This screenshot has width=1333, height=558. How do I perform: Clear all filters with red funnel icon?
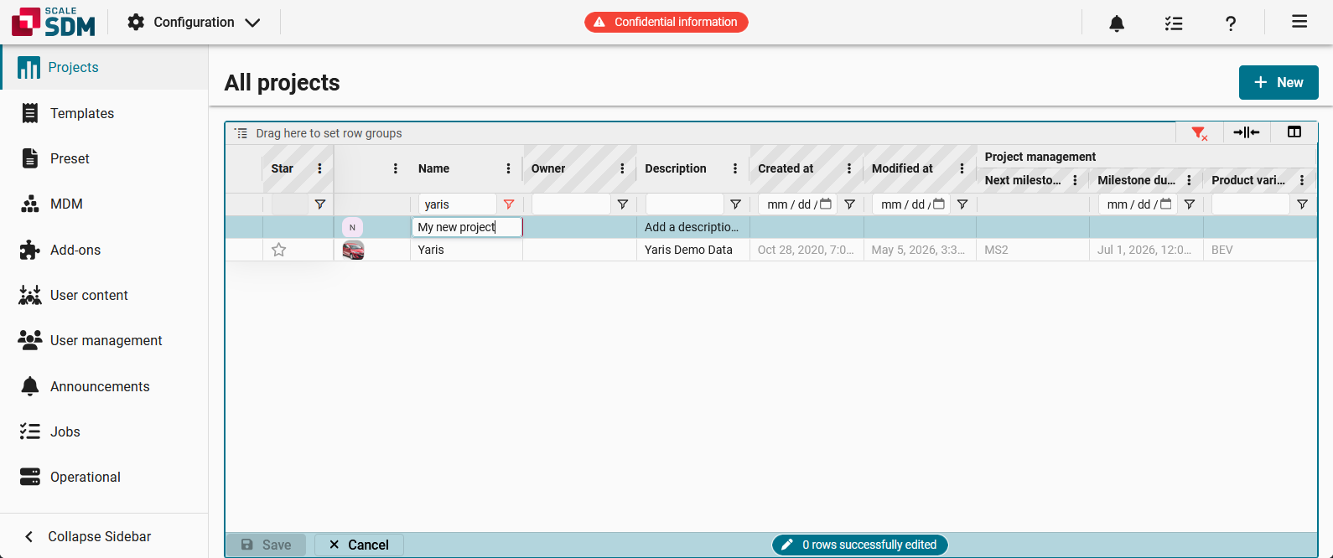[x=1200, y=132]
